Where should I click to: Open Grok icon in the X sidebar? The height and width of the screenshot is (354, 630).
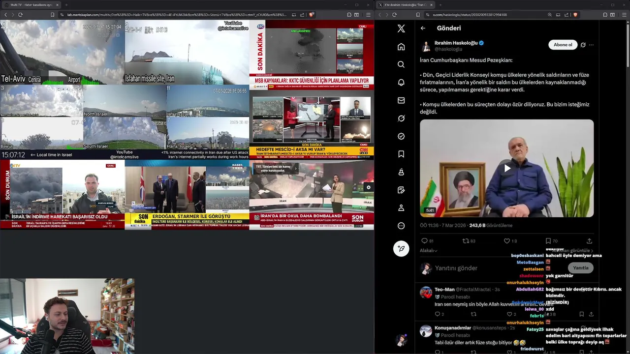[401, 118]
